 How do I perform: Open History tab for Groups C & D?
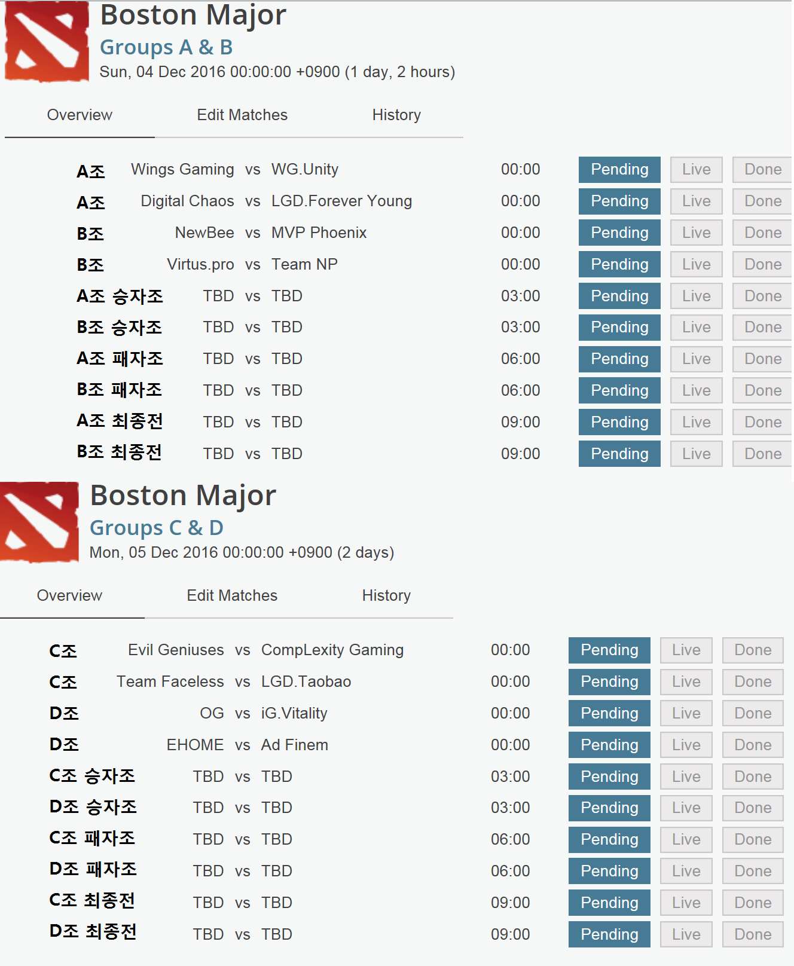point(386,595)
